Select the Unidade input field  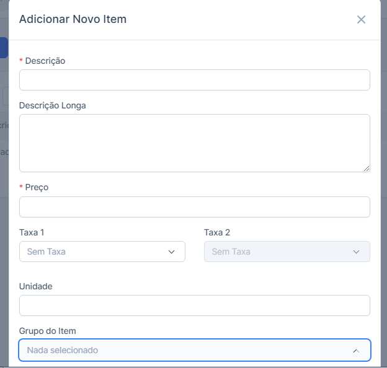[x=194, y=305]
